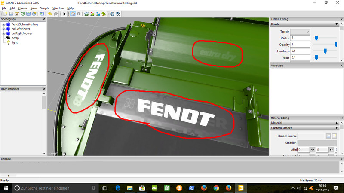Select the persp camera in Scenegraph
The height and width of the screenshot is (193, 344).
coord(15,38)
